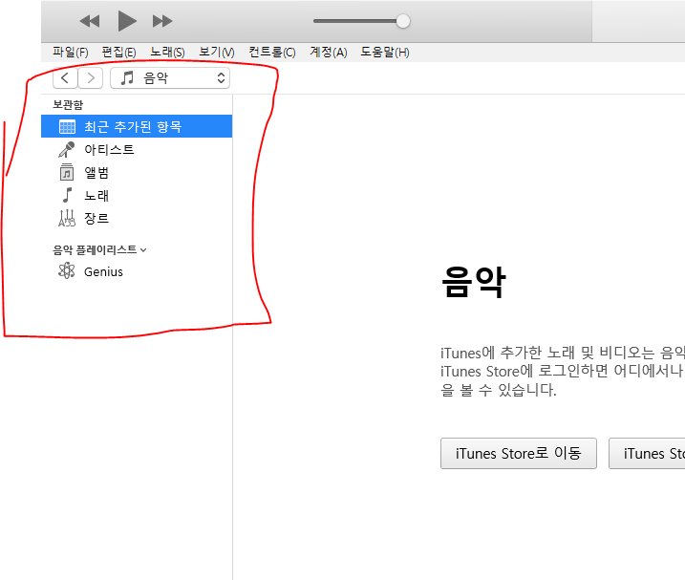Open the 보기(V) menu

click(217, 53)
